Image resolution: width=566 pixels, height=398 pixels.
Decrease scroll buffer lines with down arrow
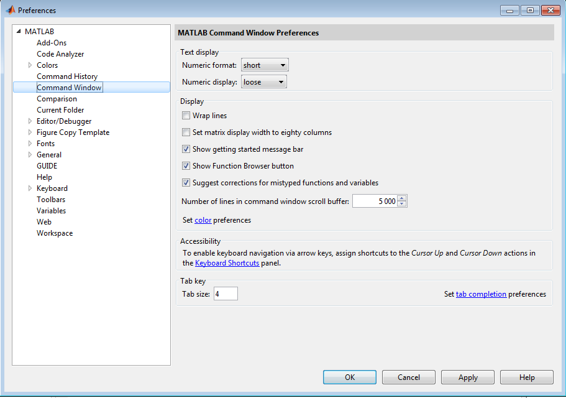[402, 204]
